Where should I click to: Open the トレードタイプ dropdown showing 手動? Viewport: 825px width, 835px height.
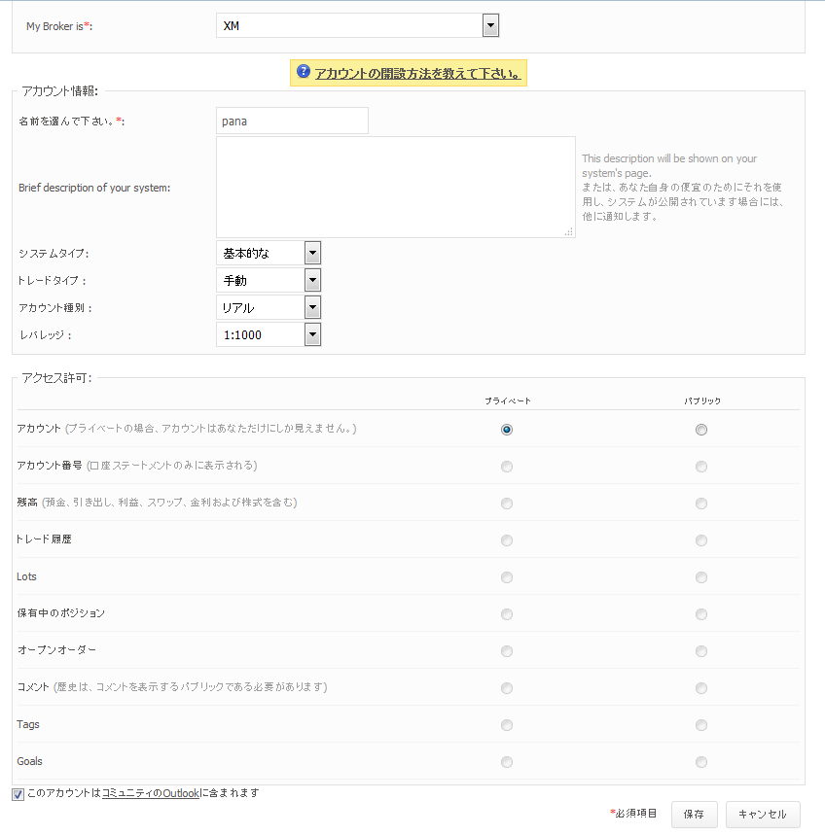pos(313,280)
